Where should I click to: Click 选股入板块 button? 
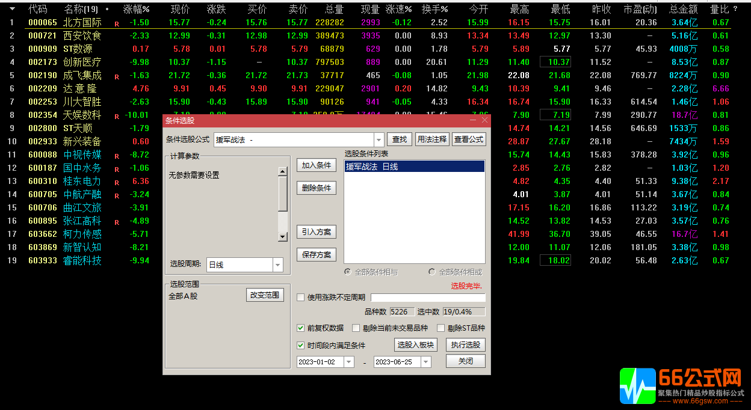click(x=415, y=344)
